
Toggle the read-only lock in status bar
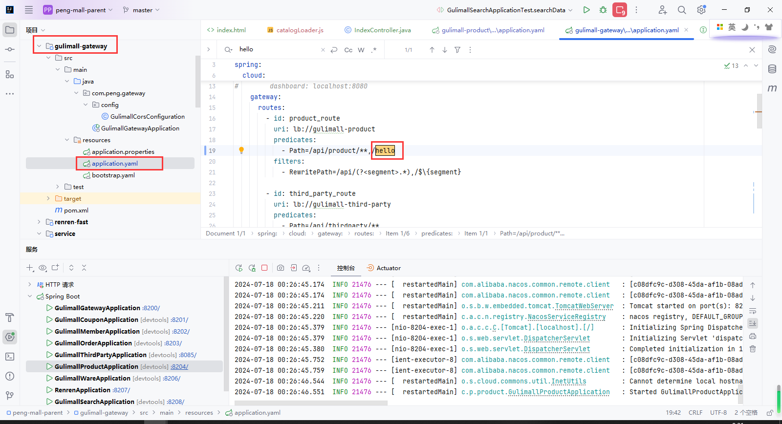tap(770, 413)
